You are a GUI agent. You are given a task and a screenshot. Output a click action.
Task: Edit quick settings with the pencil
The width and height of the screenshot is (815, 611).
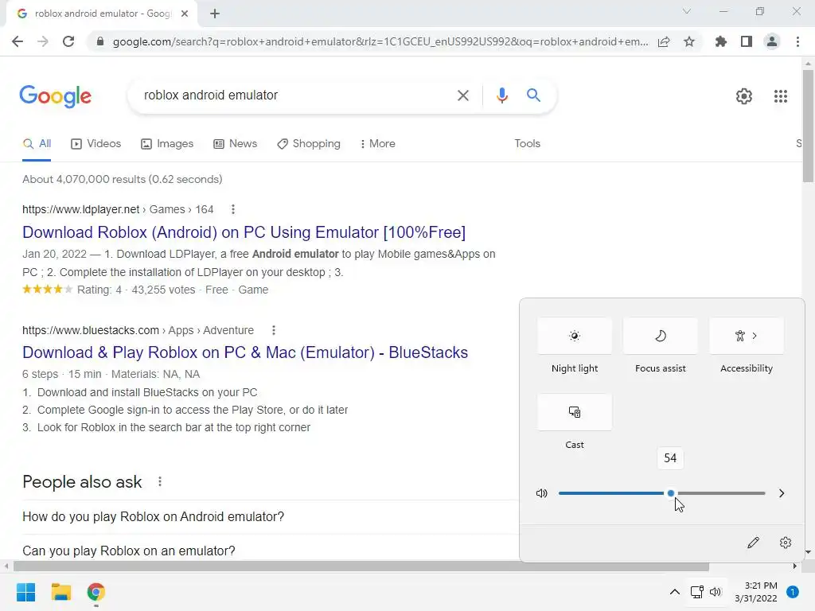[x=753, y=543]
